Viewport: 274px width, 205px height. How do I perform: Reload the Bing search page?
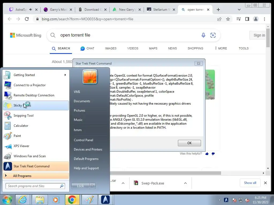[x=27, y=19]
